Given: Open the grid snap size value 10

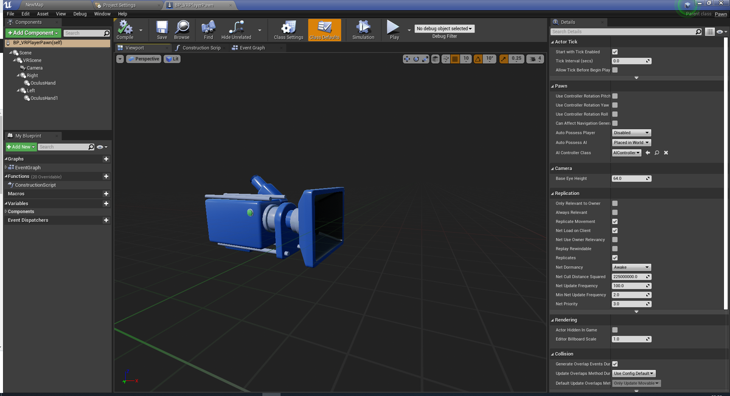Looking at the screenshot, I should tap(465, 59).
